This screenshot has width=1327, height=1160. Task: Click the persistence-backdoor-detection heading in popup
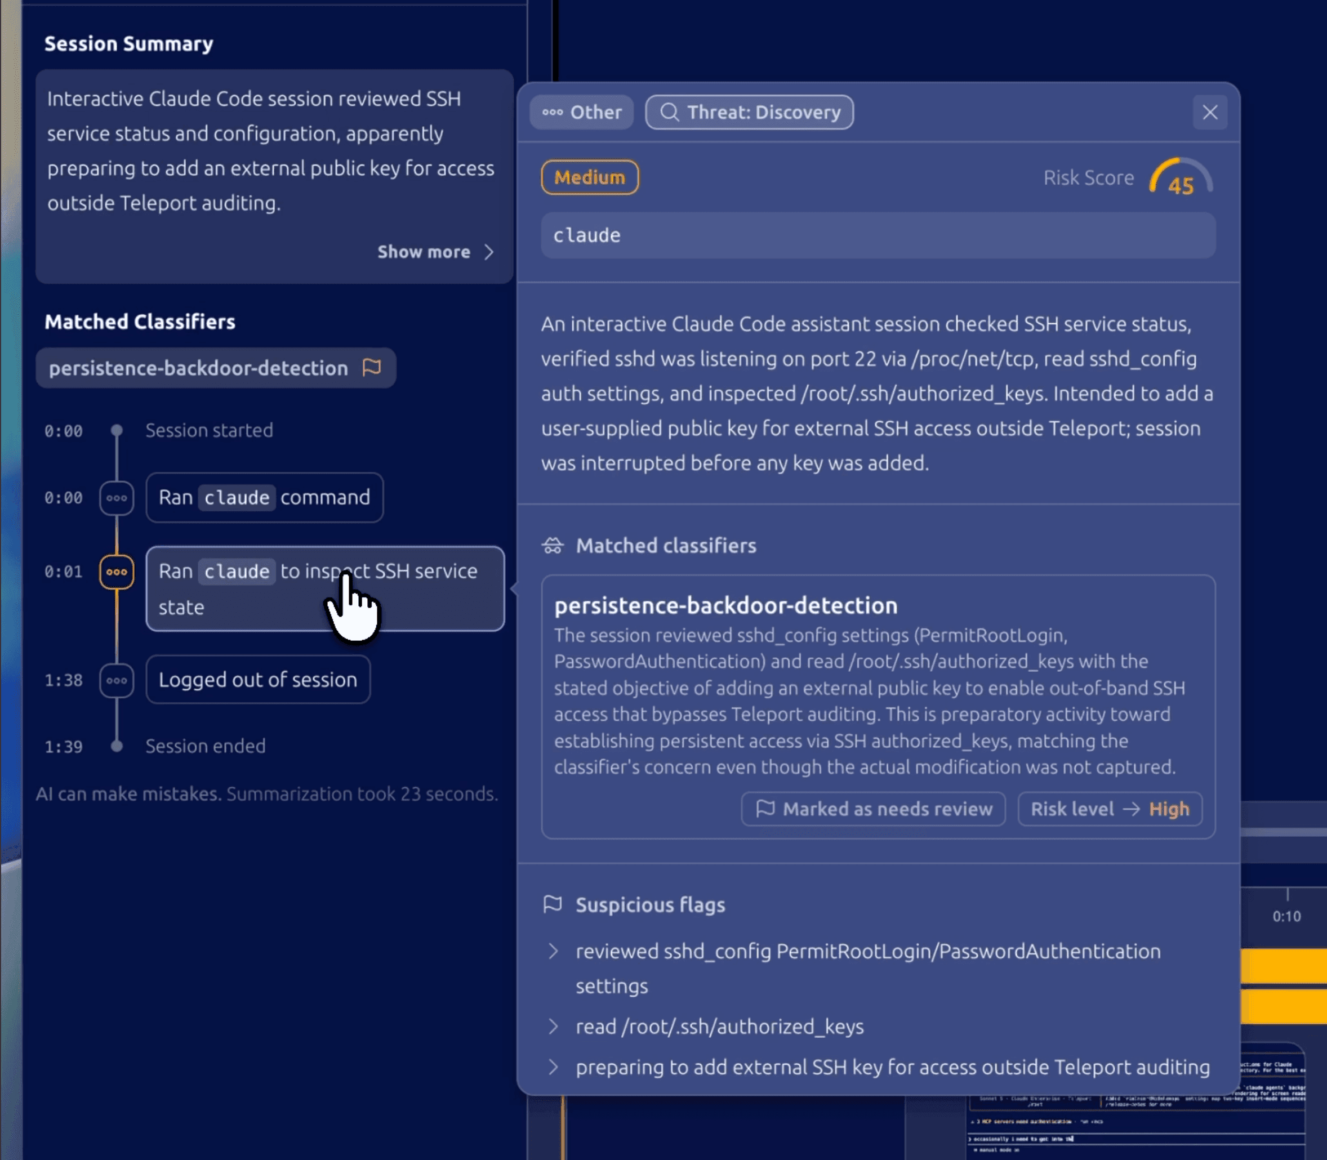[725, 605]
